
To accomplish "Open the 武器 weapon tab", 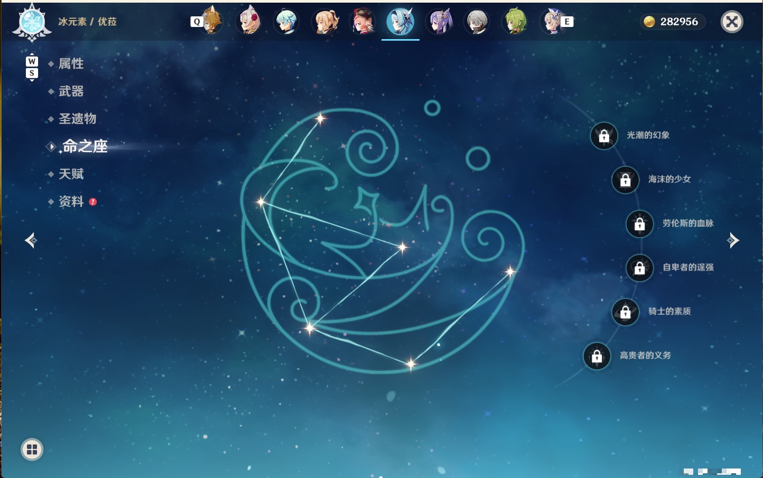I will click(71, 91).
